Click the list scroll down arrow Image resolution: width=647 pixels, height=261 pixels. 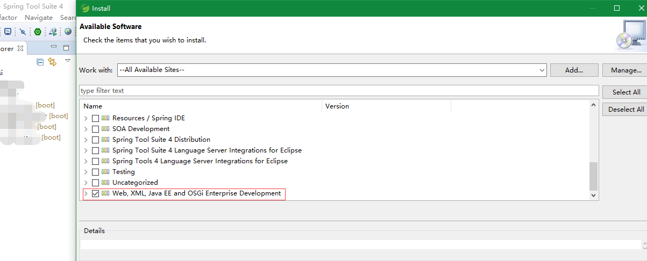[x=593, y=195]
